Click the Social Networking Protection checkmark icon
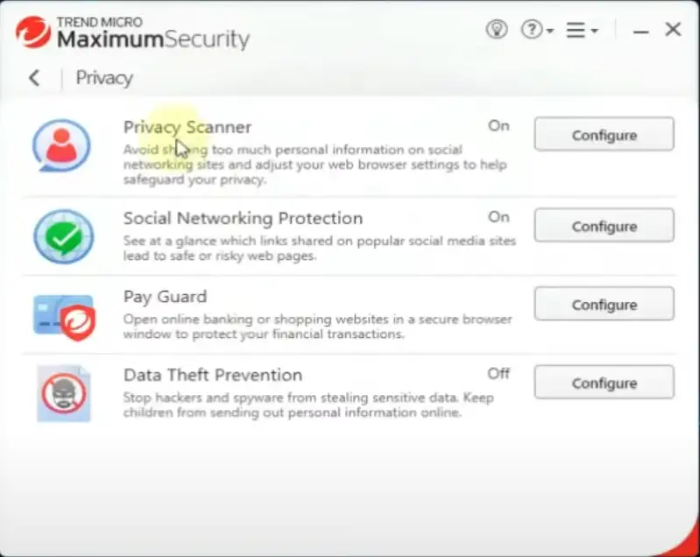Viewport: 700px width, 557px height. pos(63,236)
